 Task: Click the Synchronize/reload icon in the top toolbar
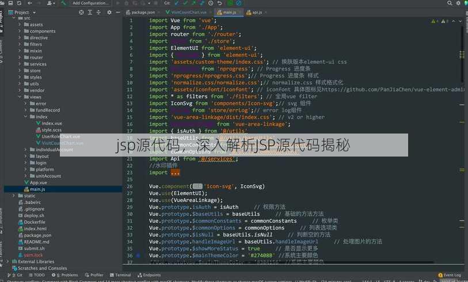[x=19, y=3]
